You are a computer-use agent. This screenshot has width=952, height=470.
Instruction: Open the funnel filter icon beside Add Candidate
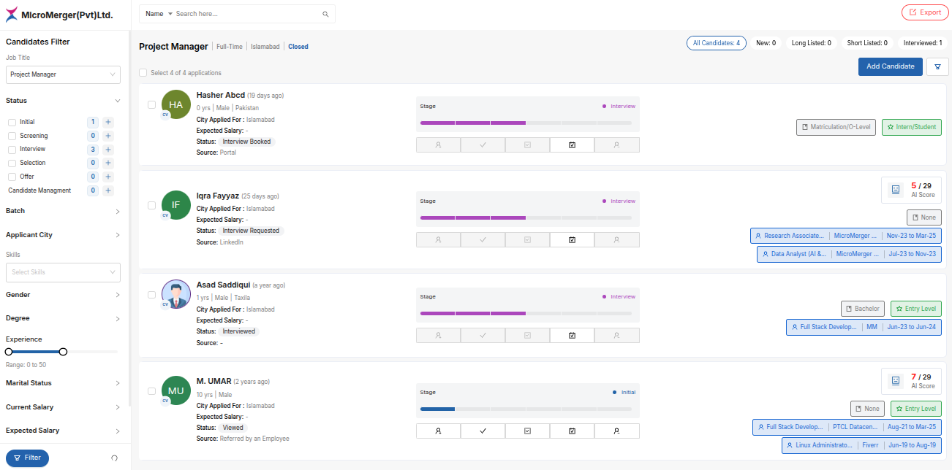[x=937, y=66]
